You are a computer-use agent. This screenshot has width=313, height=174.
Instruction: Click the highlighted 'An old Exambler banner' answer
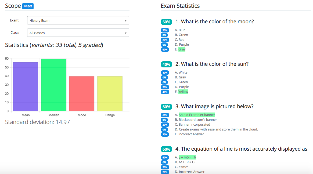click(x=197, y=115)
